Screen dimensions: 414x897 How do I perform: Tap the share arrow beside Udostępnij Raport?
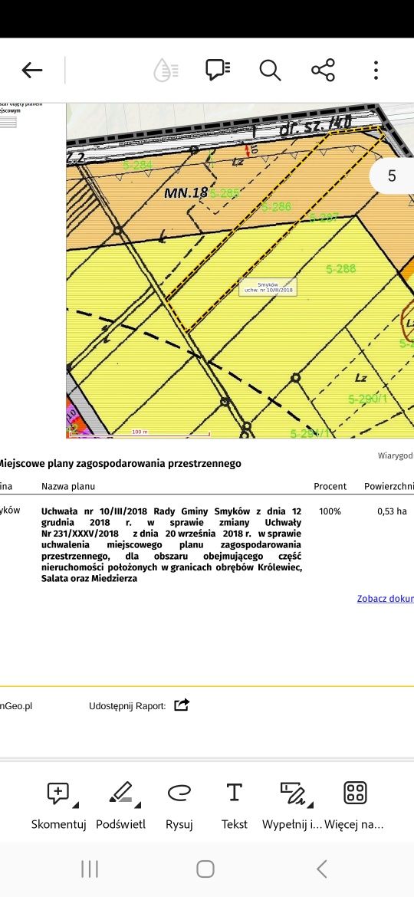click(182, 705)
